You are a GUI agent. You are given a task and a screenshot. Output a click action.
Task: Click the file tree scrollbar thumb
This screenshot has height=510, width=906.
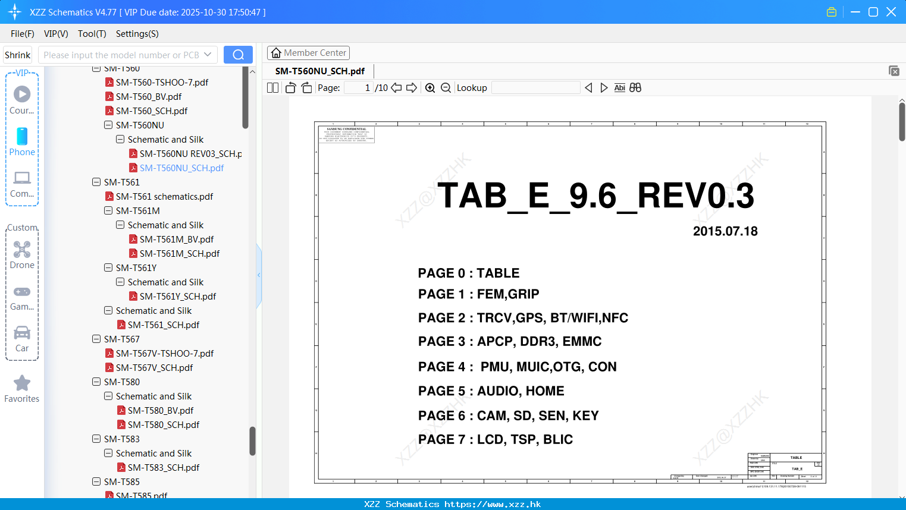252,441
